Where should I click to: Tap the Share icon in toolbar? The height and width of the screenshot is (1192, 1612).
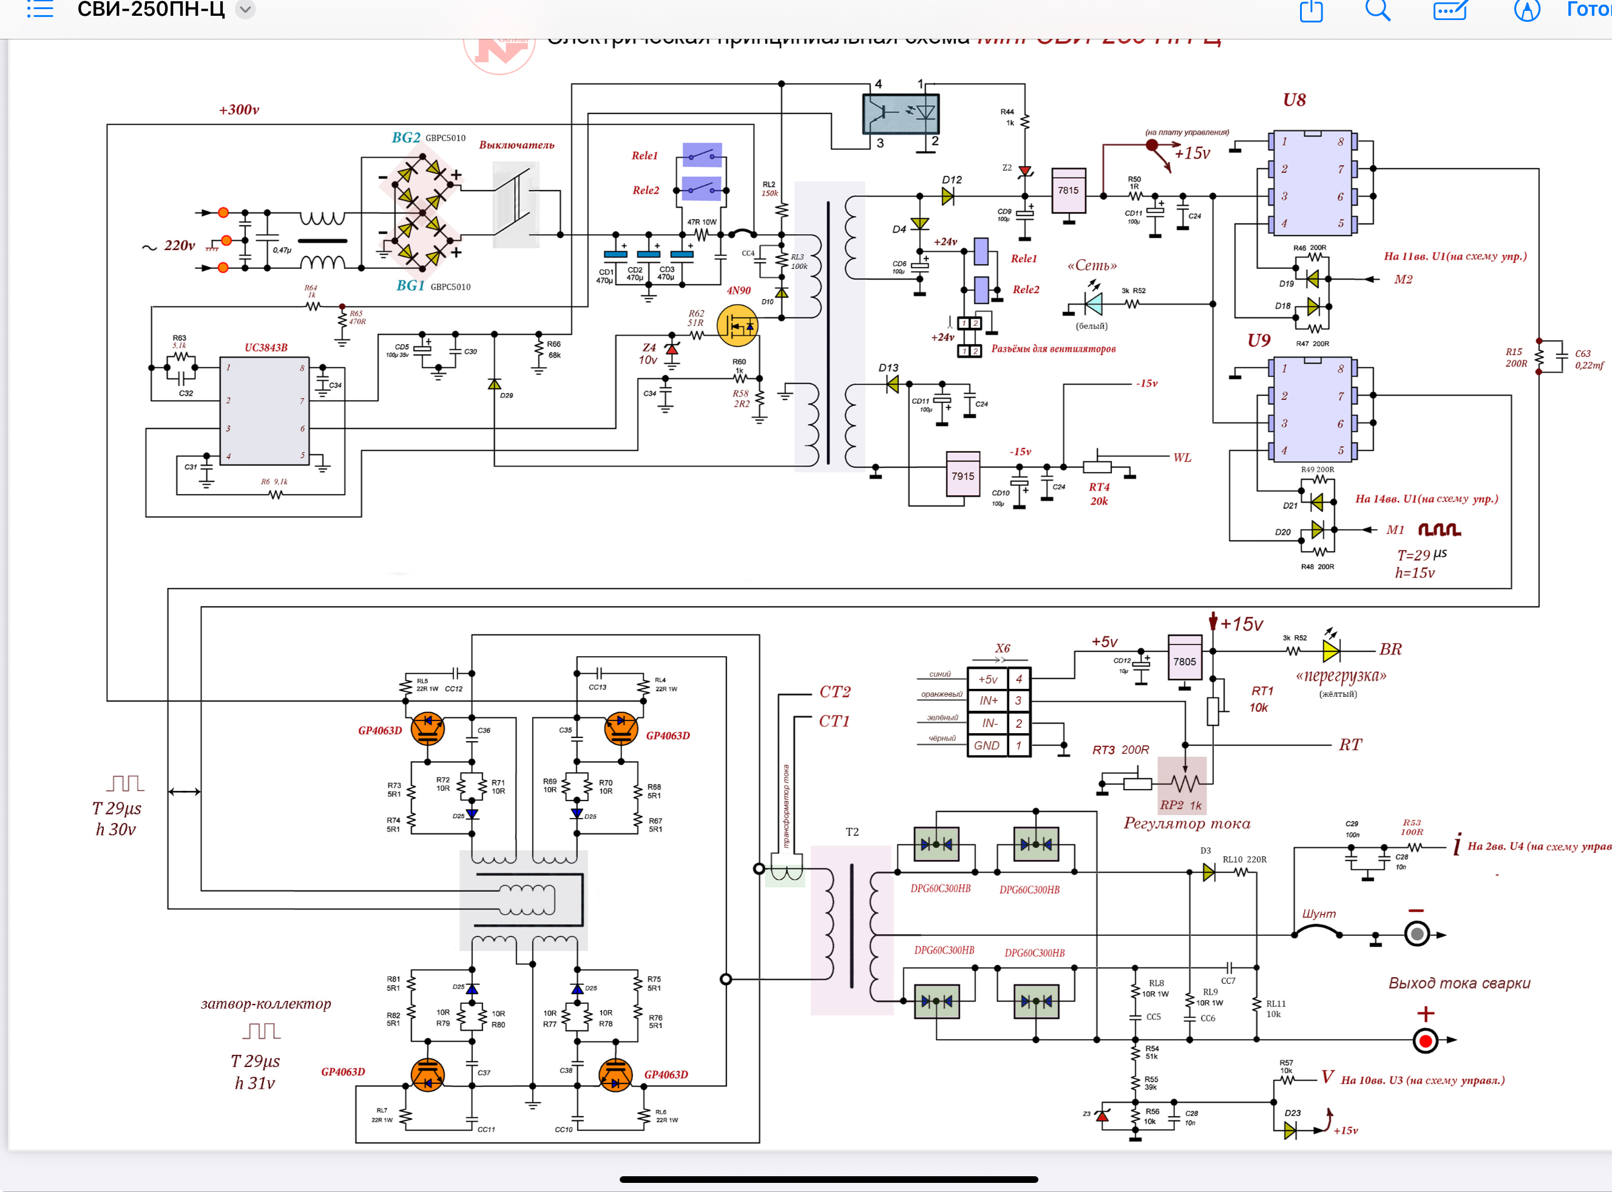click(1310, 10)
